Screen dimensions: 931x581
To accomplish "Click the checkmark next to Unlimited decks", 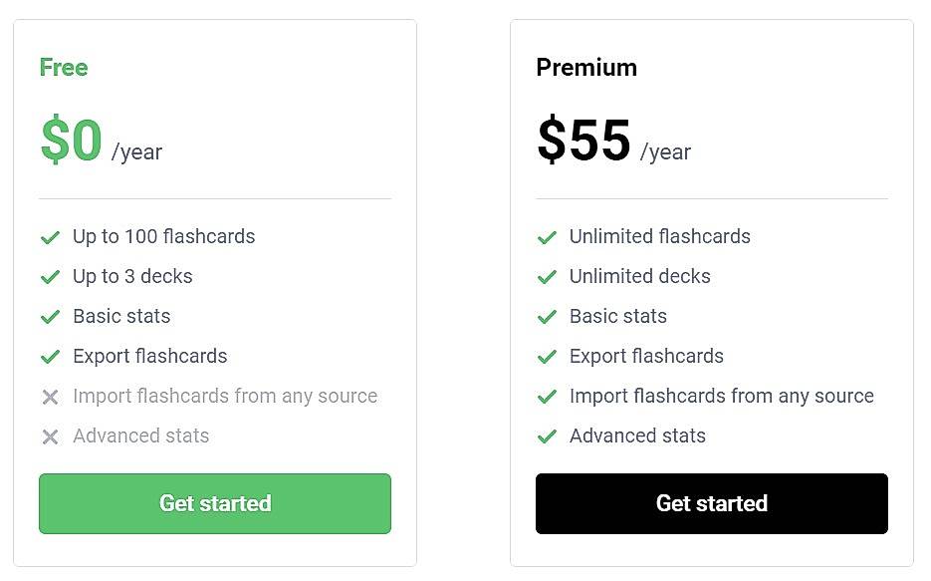I will [x=547, y=277].
